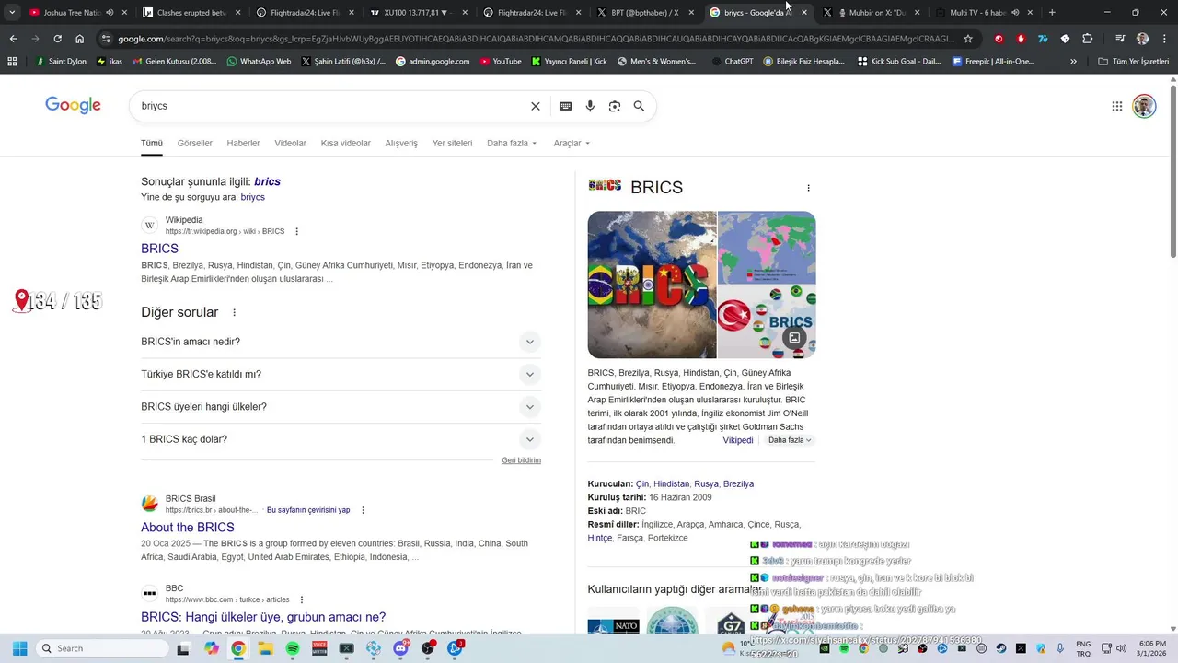Open the BRICS flags map thumbnail image
Screen dimensions: 1178x663
click(x=652, y=285)
